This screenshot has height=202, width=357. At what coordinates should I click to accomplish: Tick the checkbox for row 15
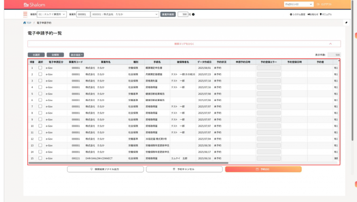pyautogui.click(x=40, y=158)
